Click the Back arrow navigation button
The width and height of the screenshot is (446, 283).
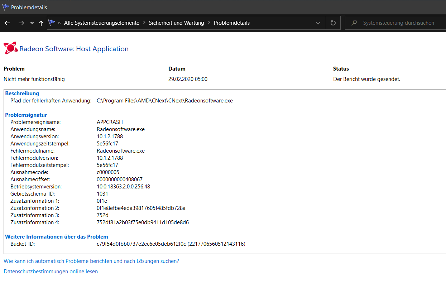[8, 23]
